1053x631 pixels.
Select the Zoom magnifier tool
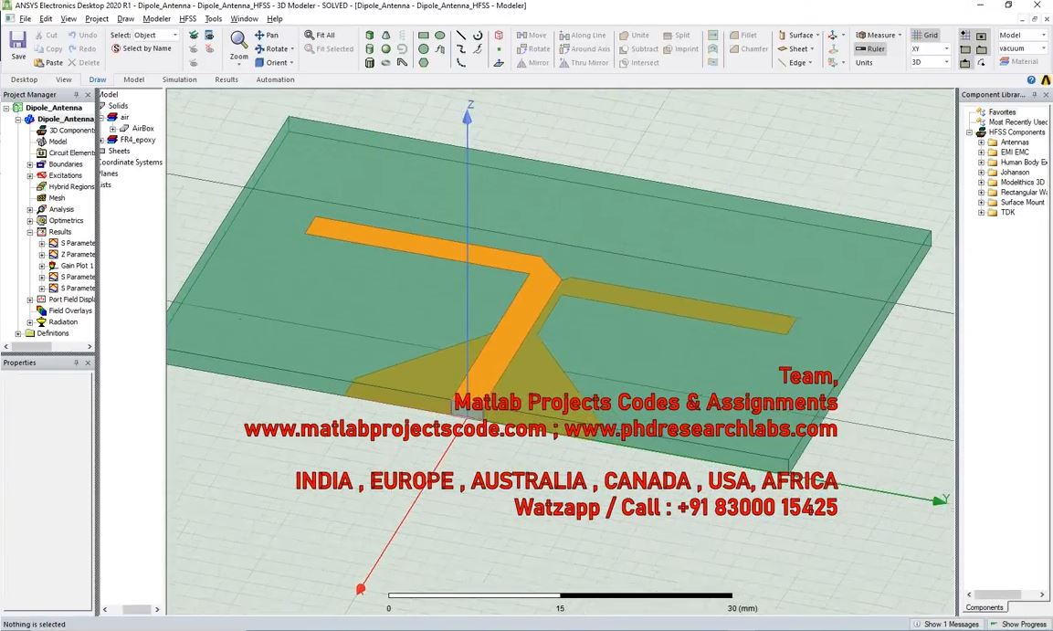click(x=238, y=41)
